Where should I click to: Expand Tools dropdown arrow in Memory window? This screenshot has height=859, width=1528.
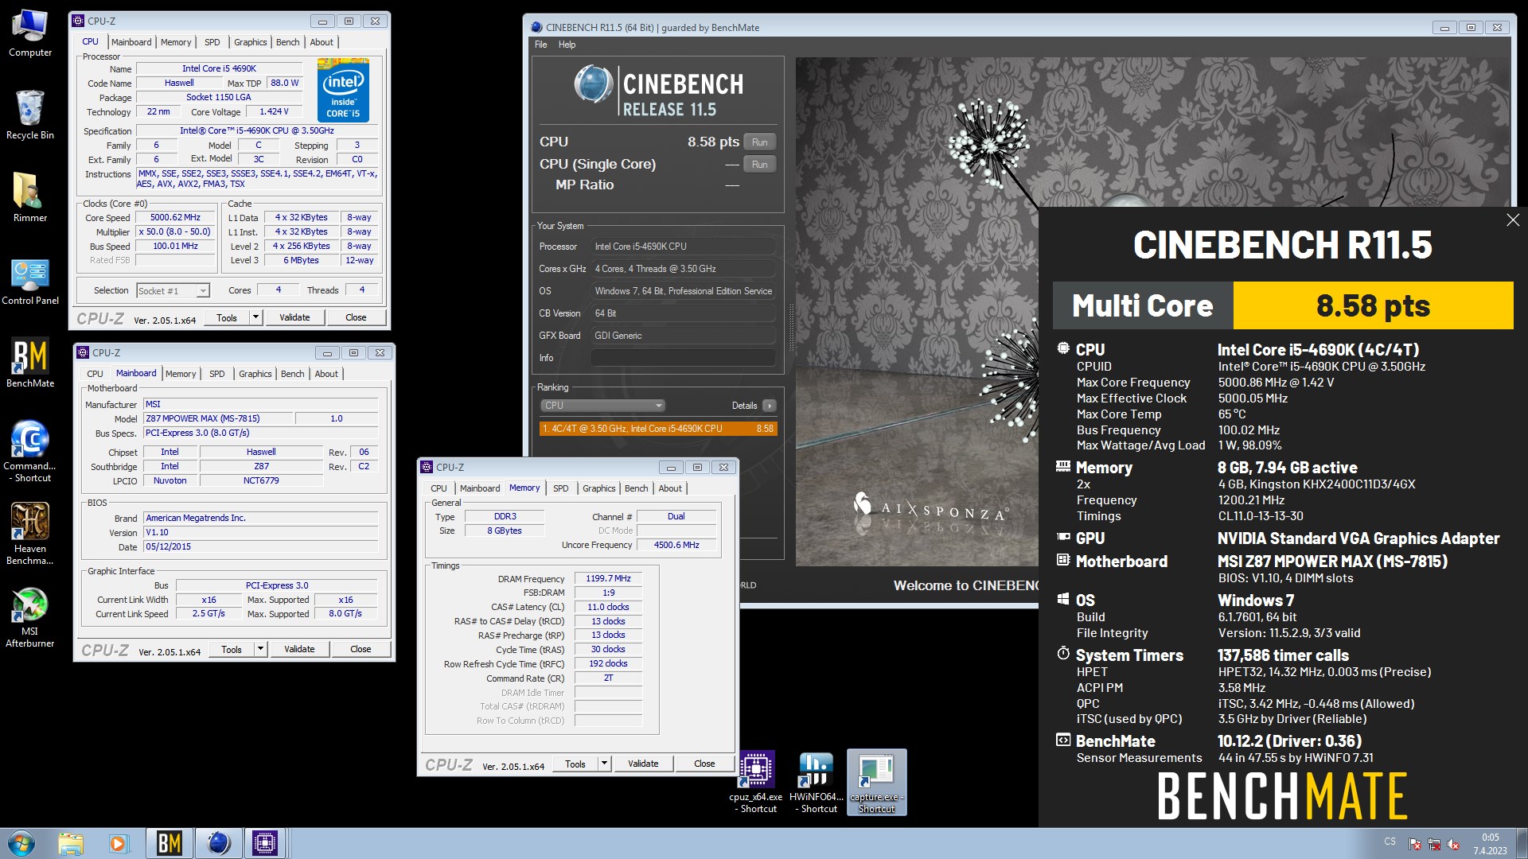coord(605,764)
